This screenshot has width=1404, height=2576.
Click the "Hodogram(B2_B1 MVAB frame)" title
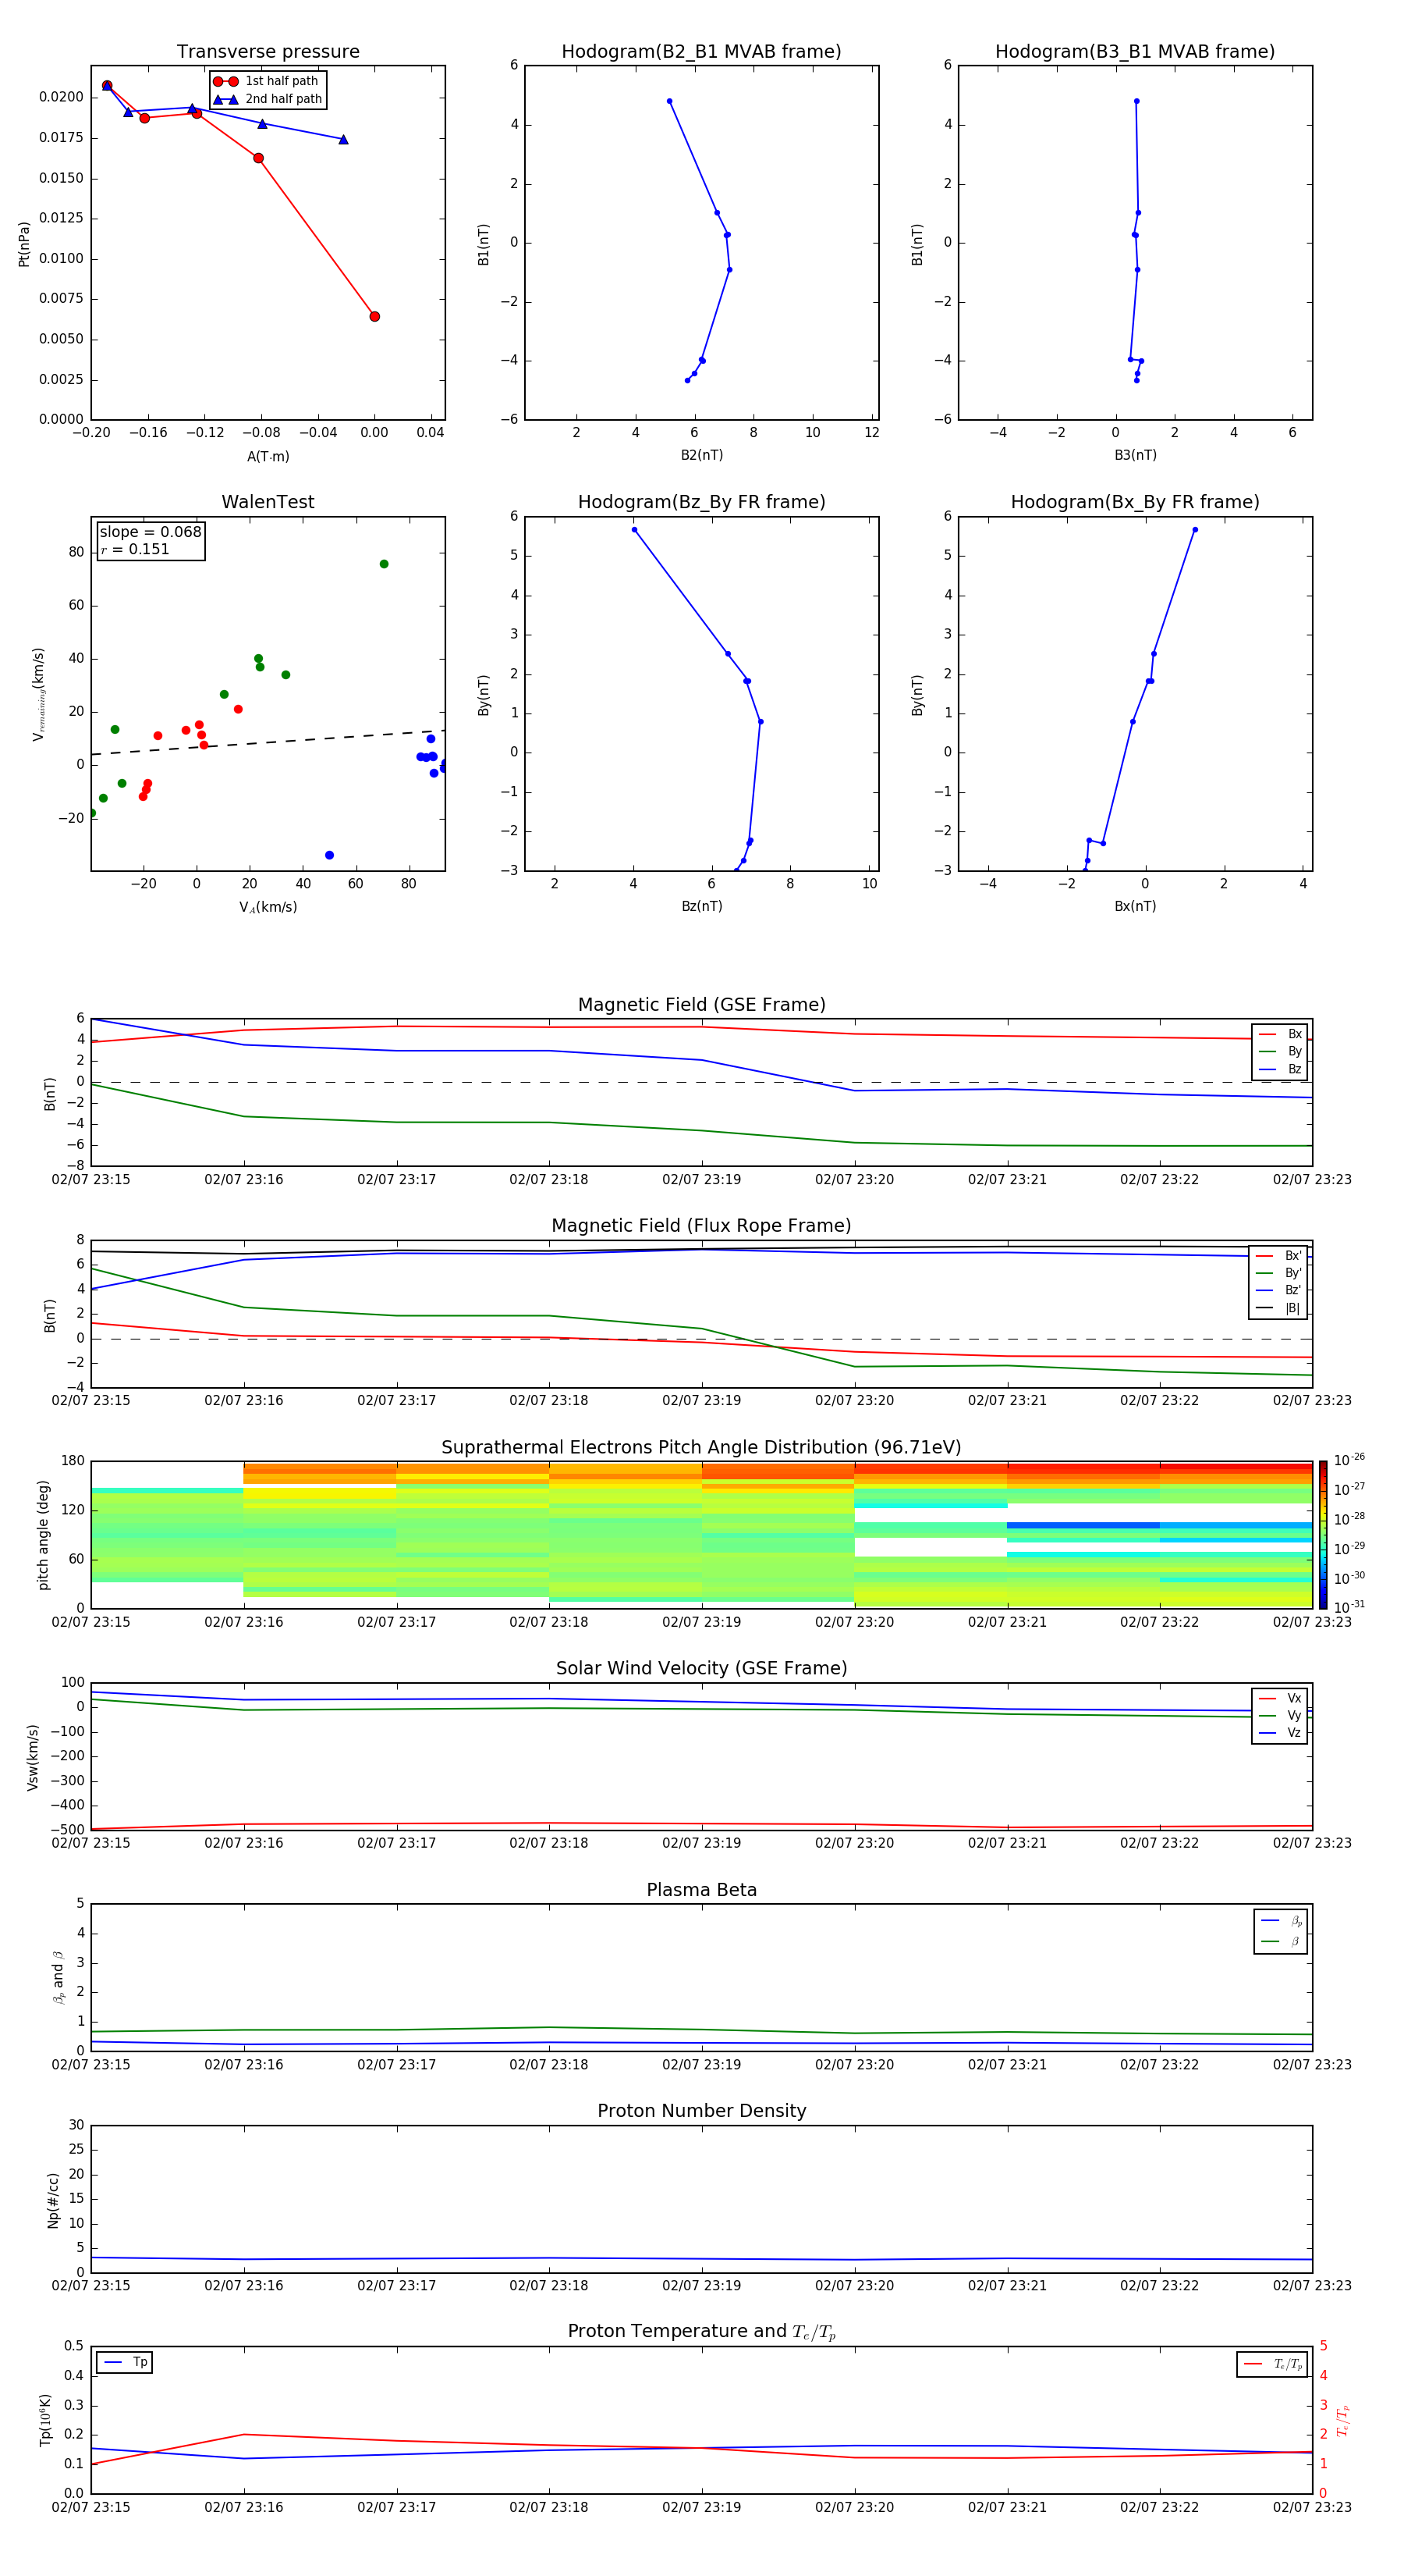(701, 52)
